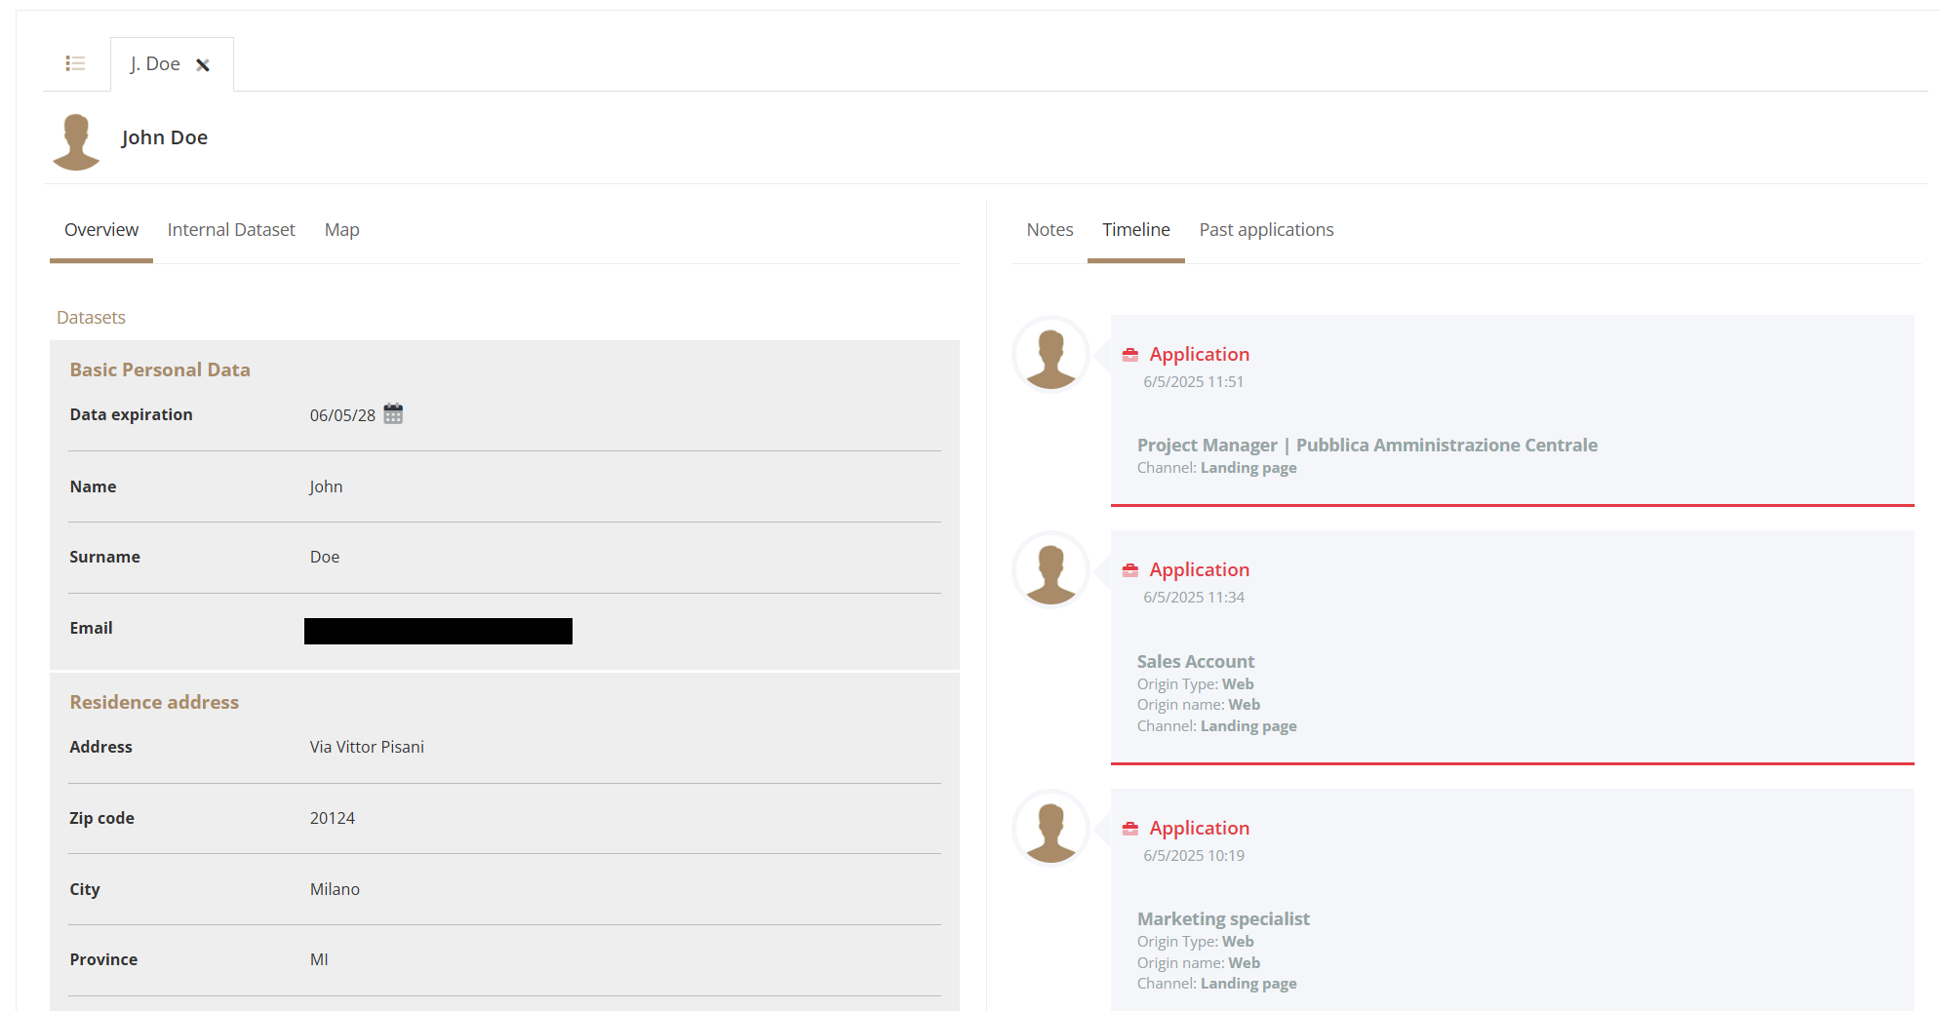Open the Marketing specialist application entry
Image resolution: width=1941 pixels, height=1011 pixels.
pyautogui.click(x=1223, y=919)
